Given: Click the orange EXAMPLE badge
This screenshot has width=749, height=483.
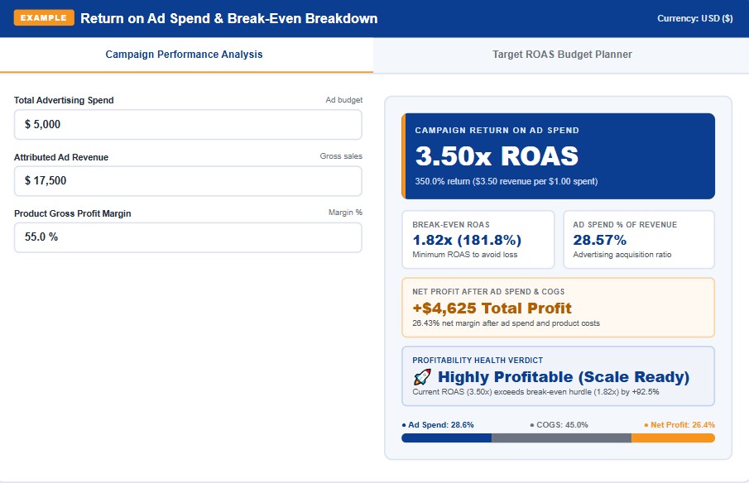Looking at the screenshot, I should (x=44, y=17).
